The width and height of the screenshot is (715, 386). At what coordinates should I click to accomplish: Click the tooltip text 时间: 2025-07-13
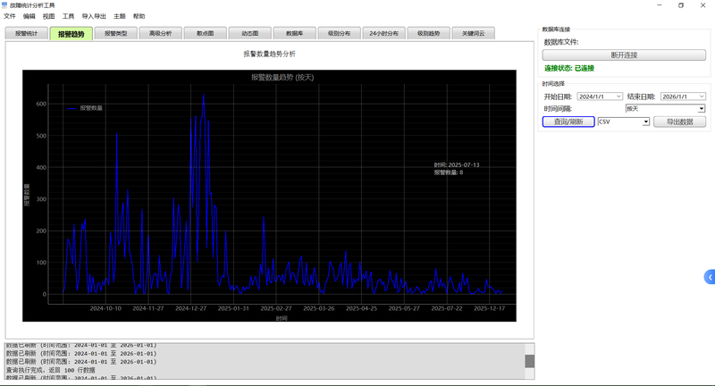[x=457, y=165]
